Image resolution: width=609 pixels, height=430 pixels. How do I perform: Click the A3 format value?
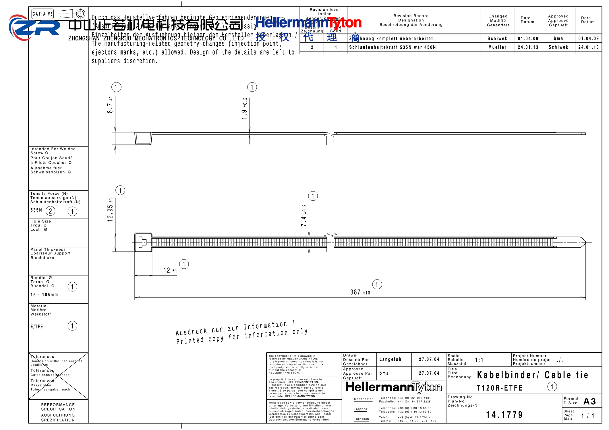pyautogui.click(x=590, y=401)
